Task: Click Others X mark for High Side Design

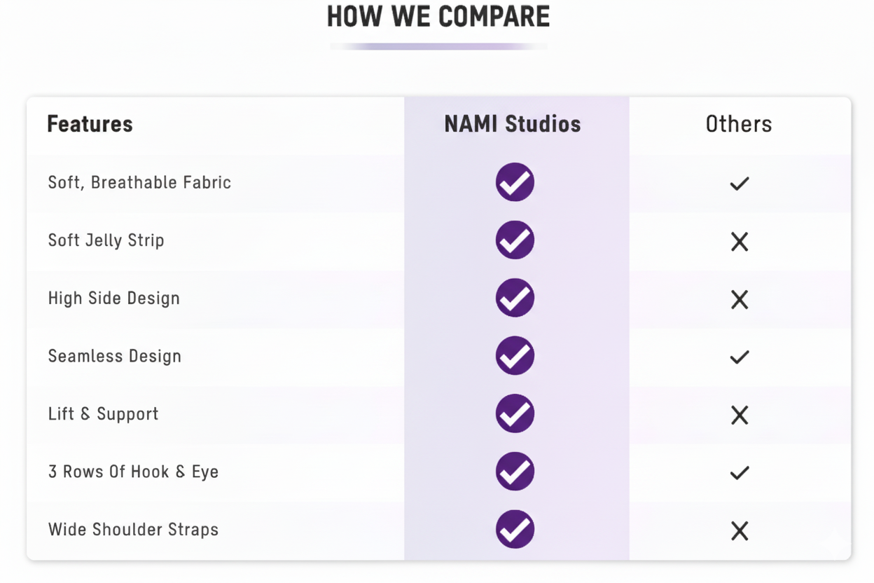Action: pos(740,300)
